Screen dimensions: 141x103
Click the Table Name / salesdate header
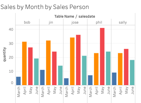75,17
